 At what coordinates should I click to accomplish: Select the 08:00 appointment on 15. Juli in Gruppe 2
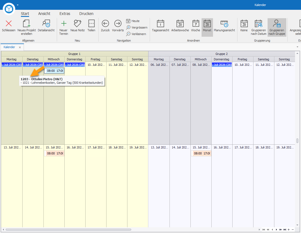[x=201, y=153]
